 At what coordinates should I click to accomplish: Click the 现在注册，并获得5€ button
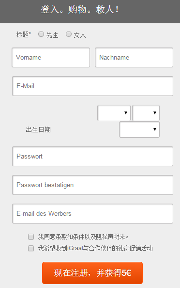click(92, 273)
